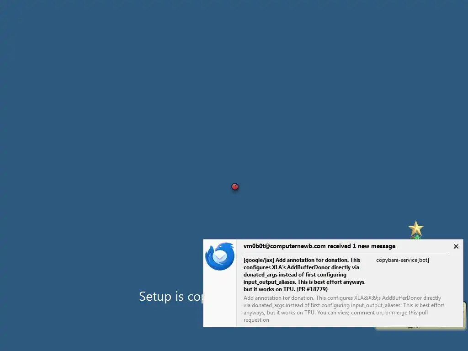Click the gold star desktop icon
Image resolution: width=468 pixels, height=351 pixels.
coord(416,229)
